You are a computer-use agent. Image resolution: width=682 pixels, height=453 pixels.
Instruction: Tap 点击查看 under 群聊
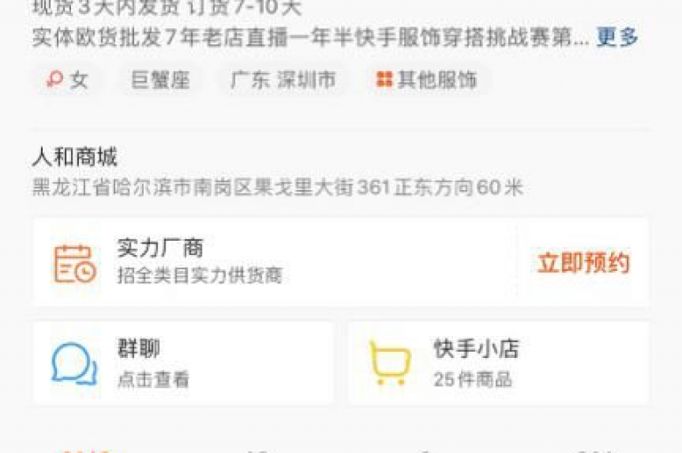153,379
